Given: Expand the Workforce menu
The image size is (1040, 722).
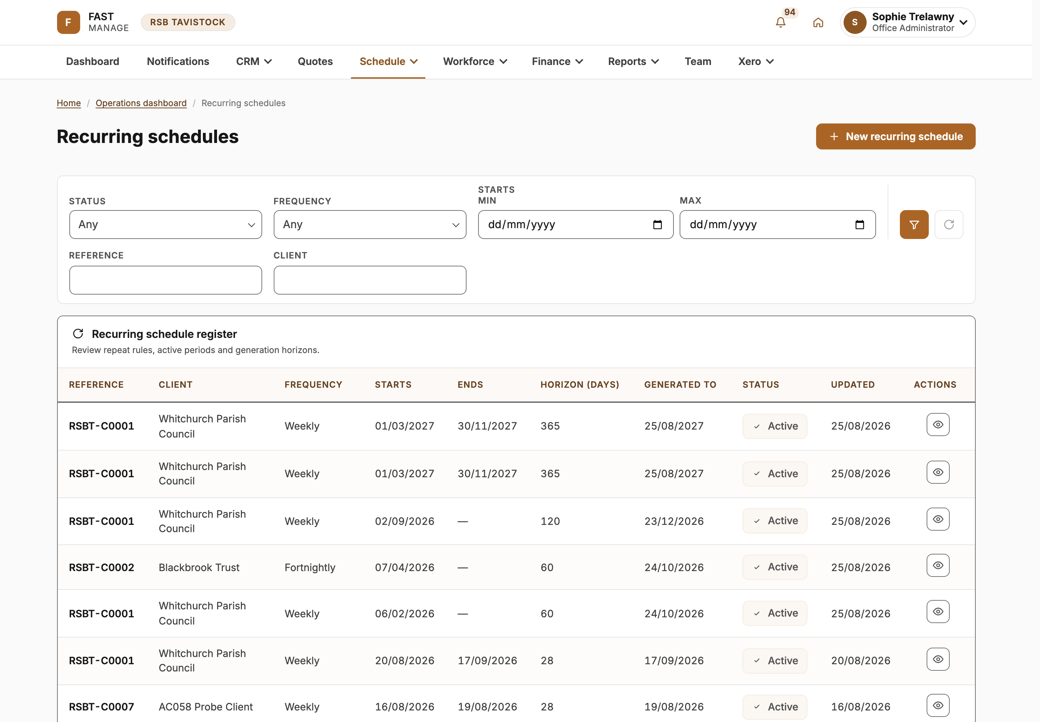Looking at the screenshot, I should point(475,61).
